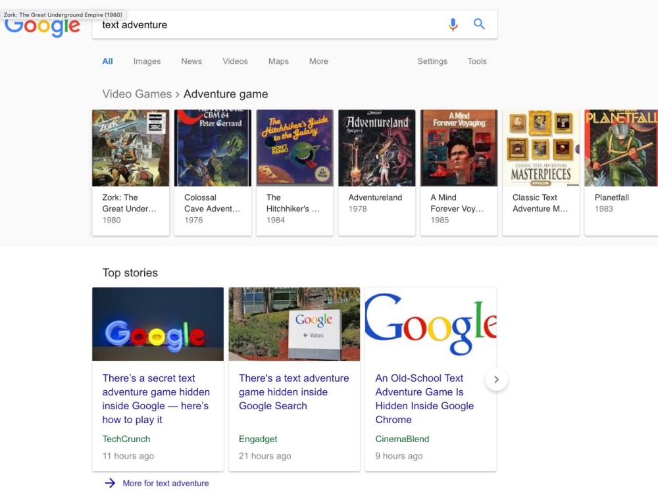Open the Settings menu
658x504 pixels.
point(432,61)
